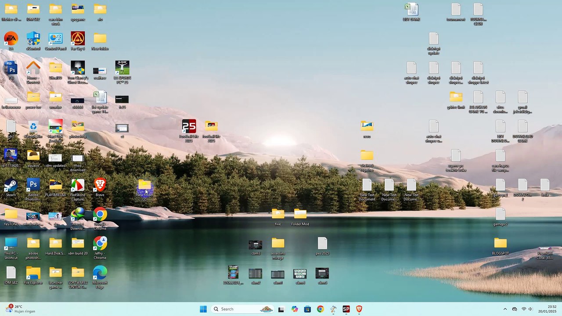Open the volume speaker tray icon
The image size is (562, 316).
[x=530, y=309]
